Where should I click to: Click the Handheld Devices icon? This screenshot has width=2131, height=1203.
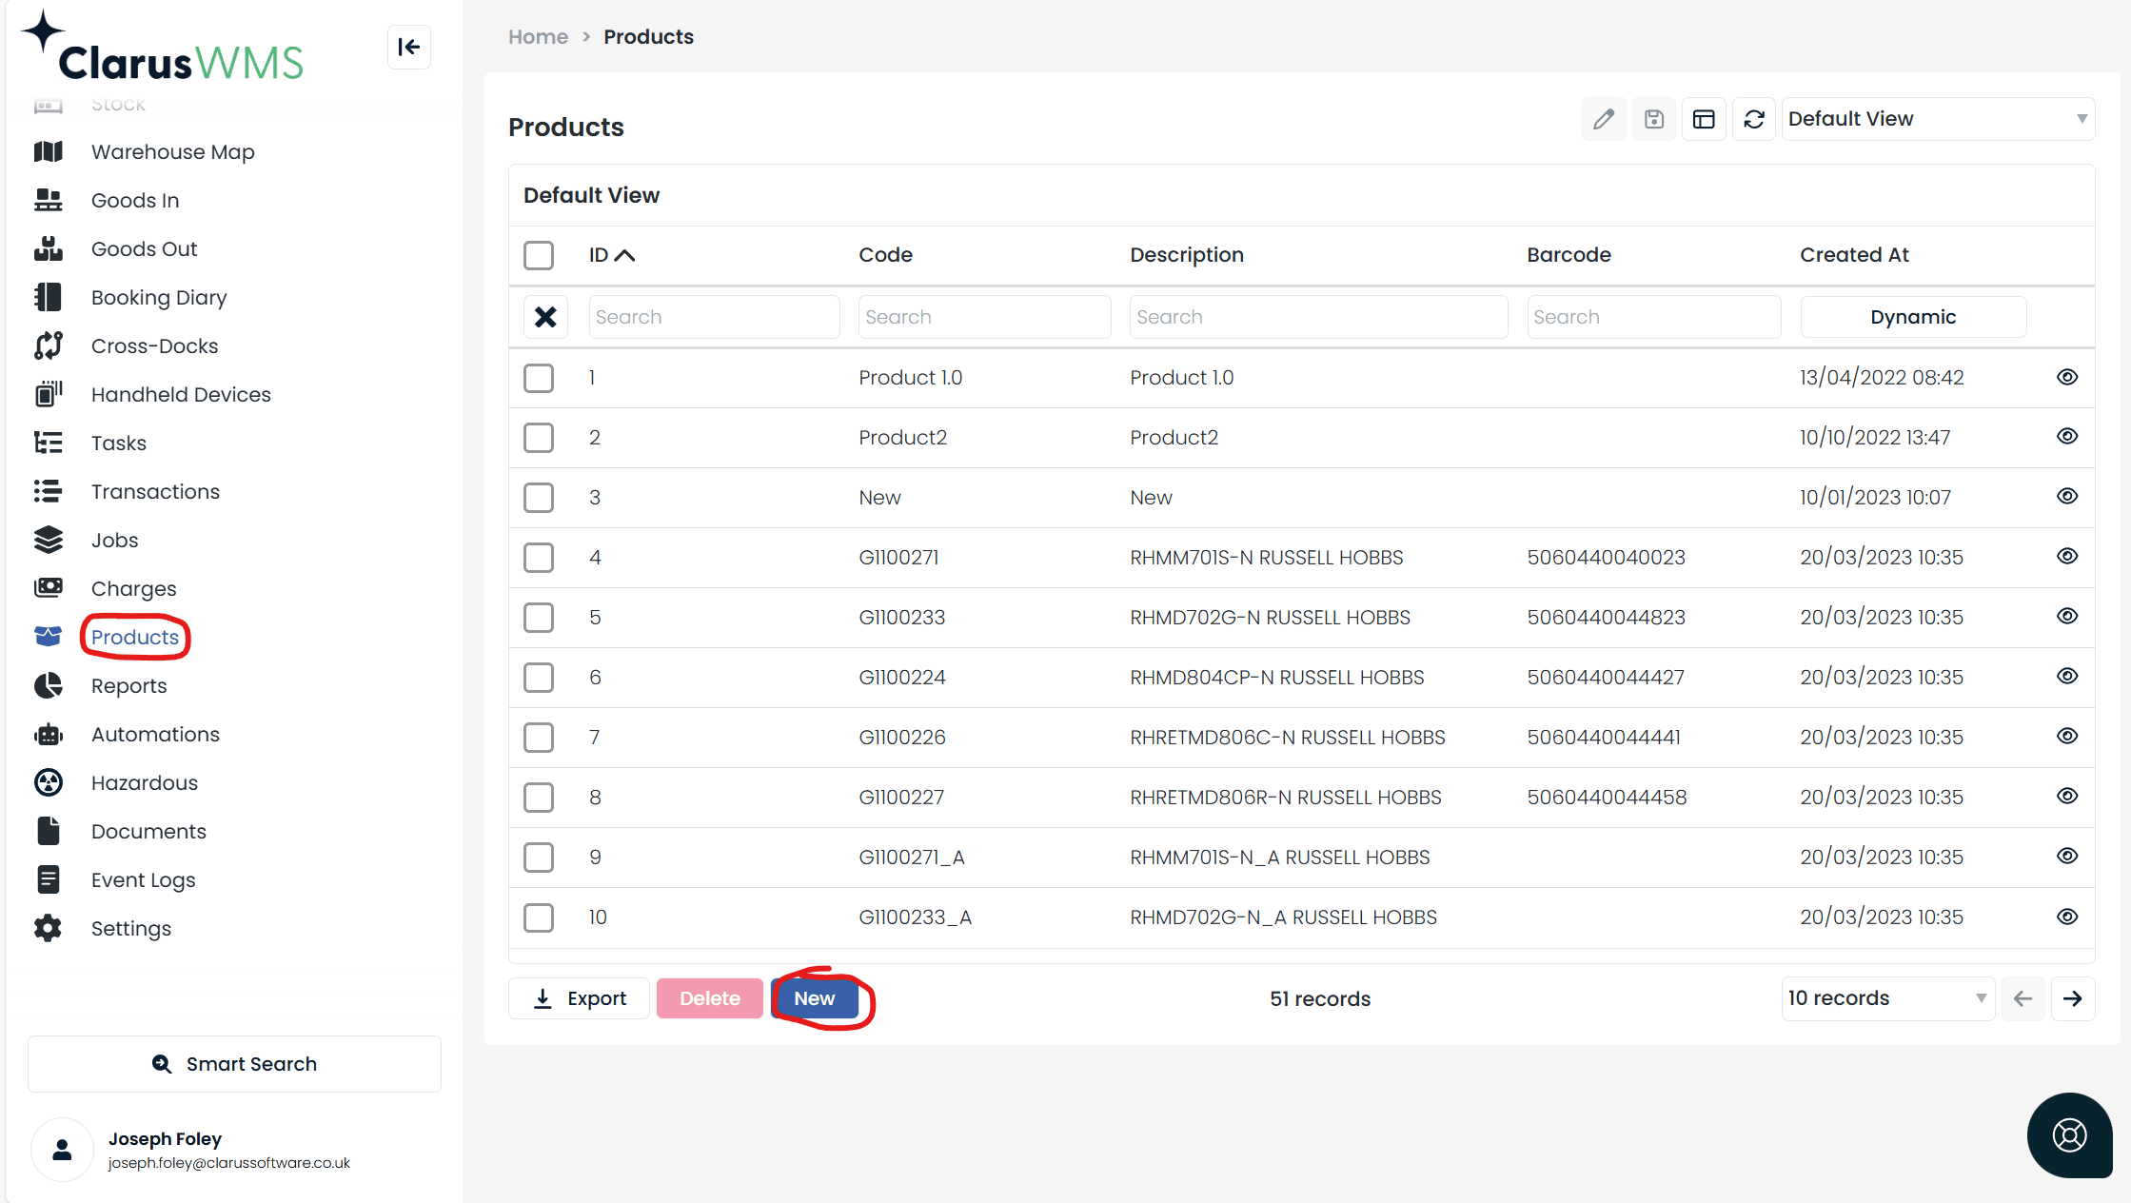[x=49, y=395]
